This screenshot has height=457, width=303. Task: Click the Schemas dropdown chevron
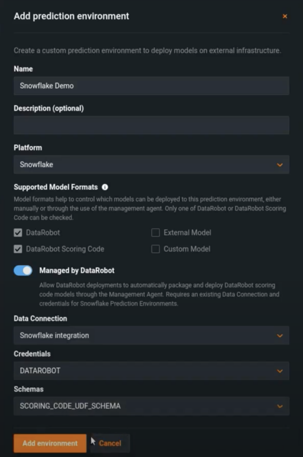(x=280, y=406)
